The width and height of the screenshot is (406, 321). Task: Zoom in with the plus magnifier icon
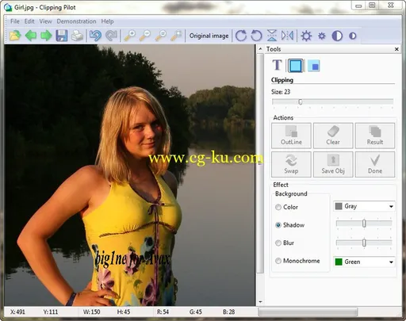coord(129,36)
